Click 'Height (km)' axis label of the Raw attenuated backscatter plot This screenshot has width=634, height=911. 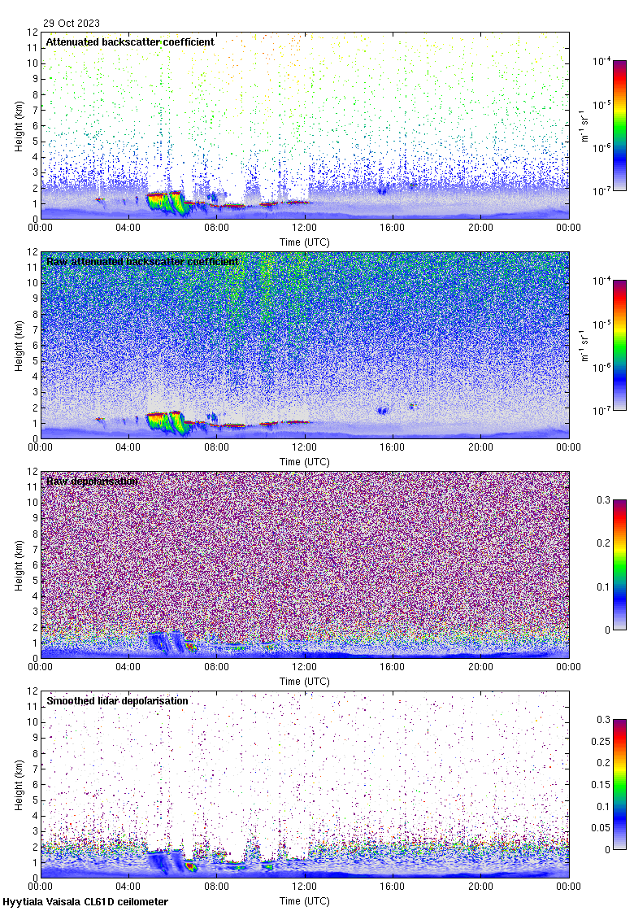click(20, 346)
